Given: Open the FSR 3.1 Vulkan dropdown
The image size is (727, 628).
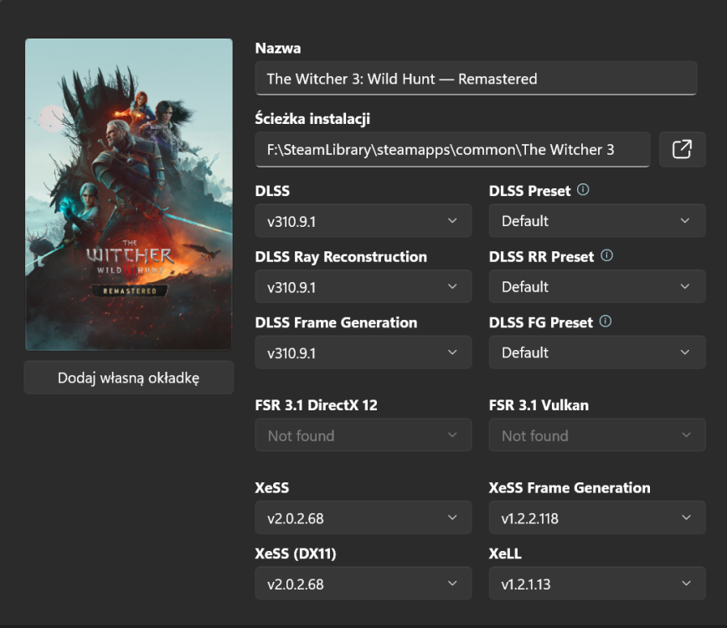Looking at the screenshot, I should click(597, 435).
